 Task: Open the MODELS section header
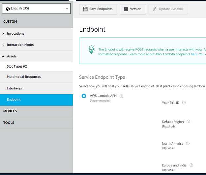pos(36,111)
